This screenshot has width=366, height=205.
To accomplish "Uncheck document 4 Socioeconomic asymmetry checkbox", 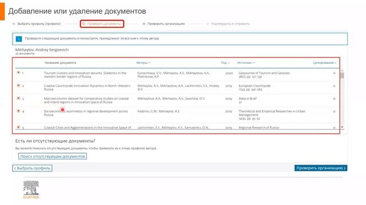I will (18, 111).
